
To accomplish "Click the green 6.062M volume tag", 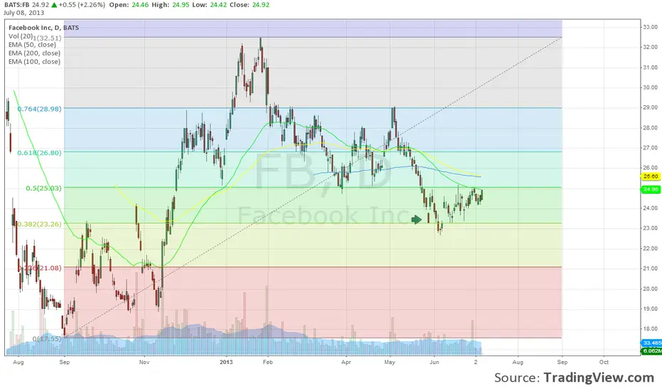I will pos(651,351).
